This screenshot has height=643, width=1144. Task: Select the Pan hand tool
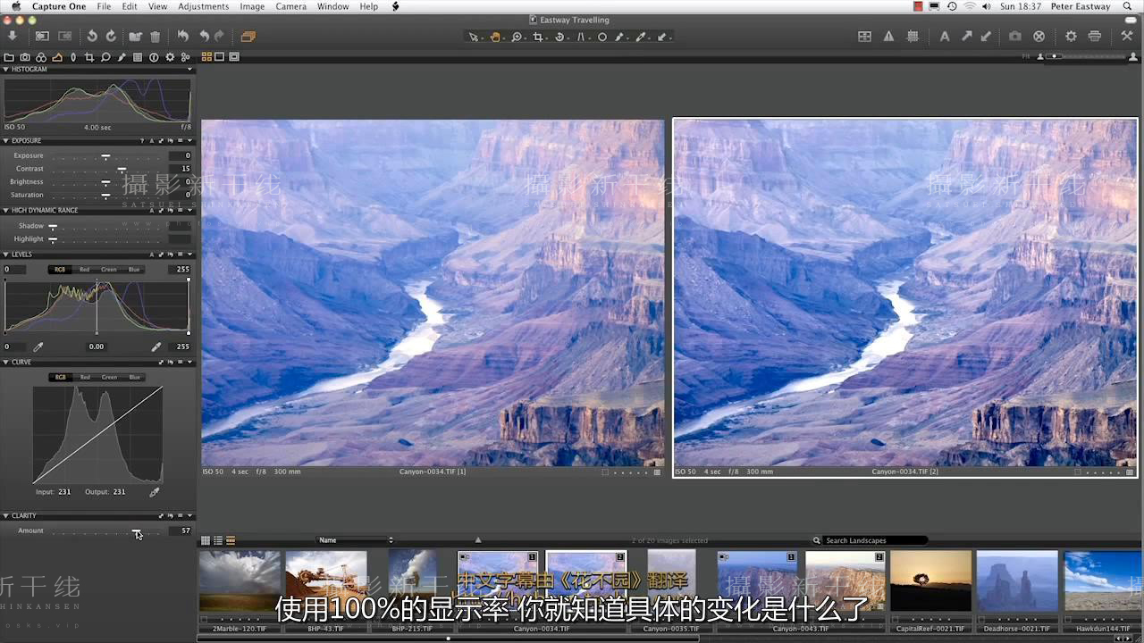pos(495,37)
